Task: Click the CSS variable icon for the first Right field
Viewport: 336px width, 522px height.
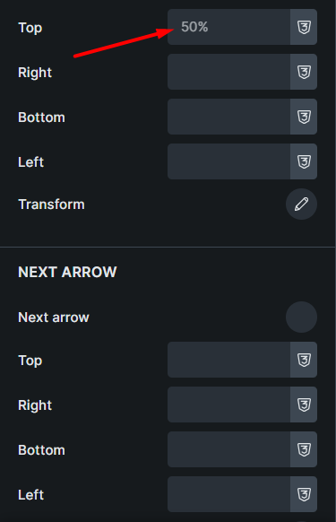Action: point(304,72)
